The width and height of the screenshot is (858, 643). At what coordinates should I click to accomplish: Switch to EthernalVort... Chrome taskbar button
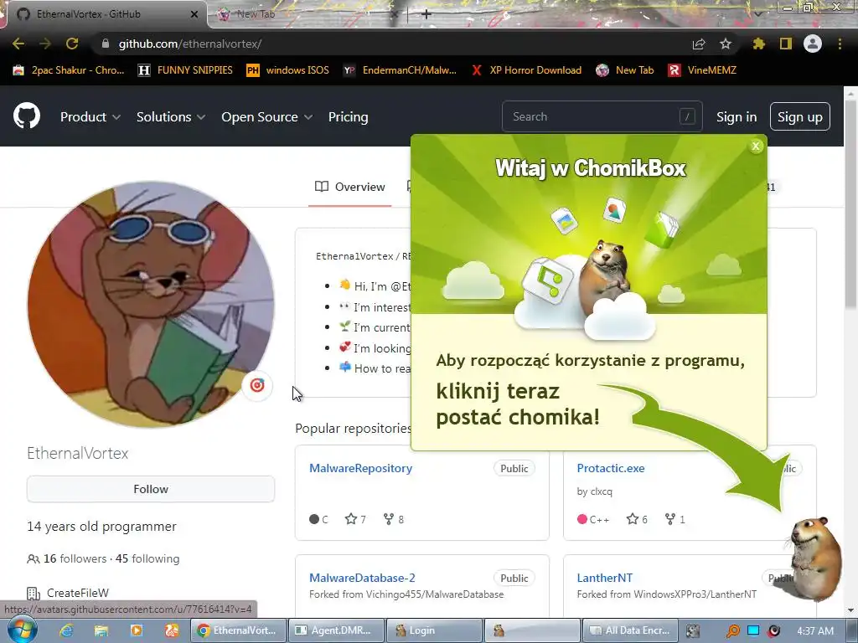pos(239,630)
